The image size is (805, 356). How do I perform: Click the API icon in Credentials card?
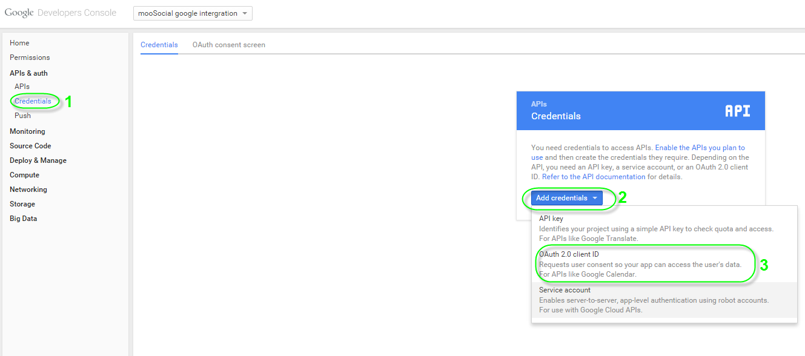click(x=737, y=111)
